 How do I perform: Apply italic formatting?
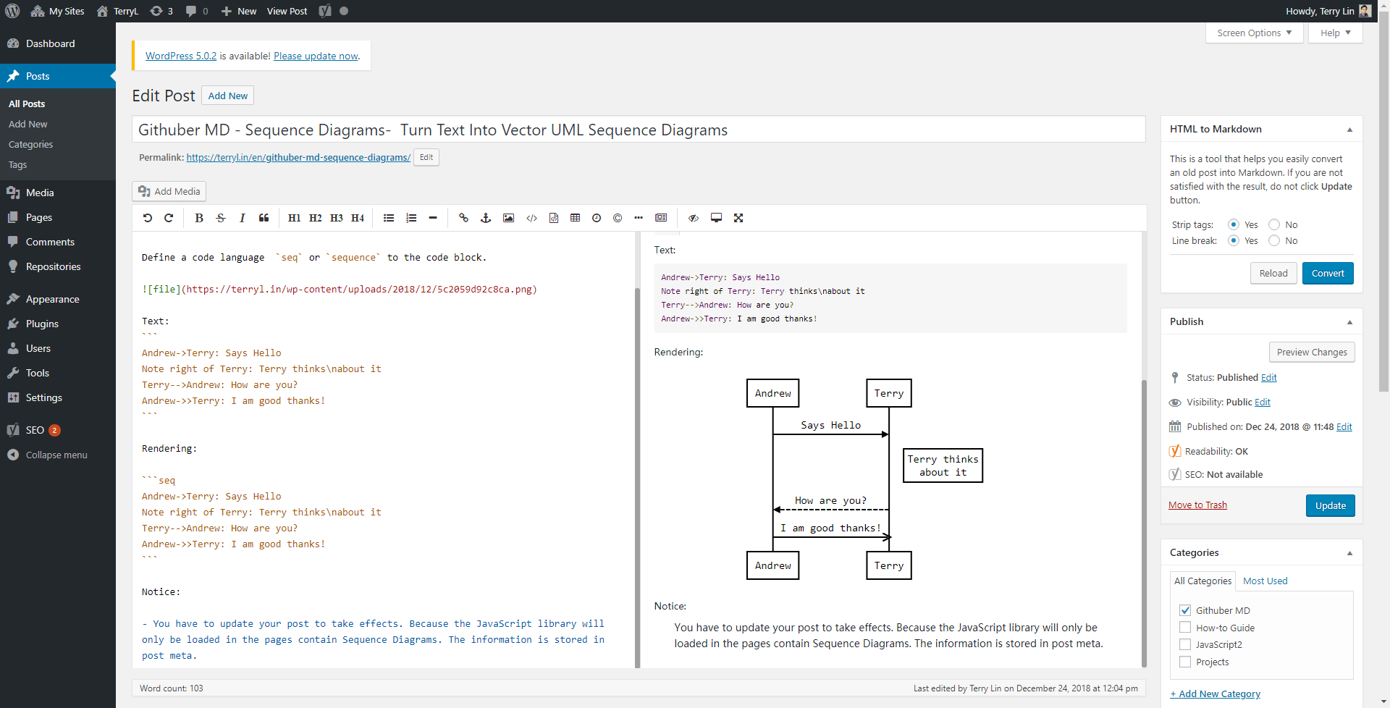243,218
